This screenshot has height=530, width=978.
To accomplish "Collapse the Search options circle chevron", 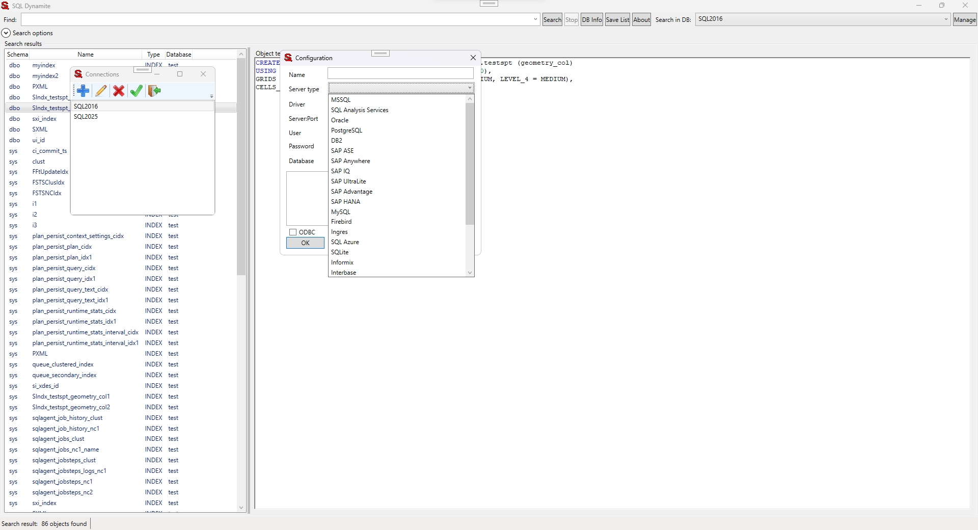I will 6,33.
